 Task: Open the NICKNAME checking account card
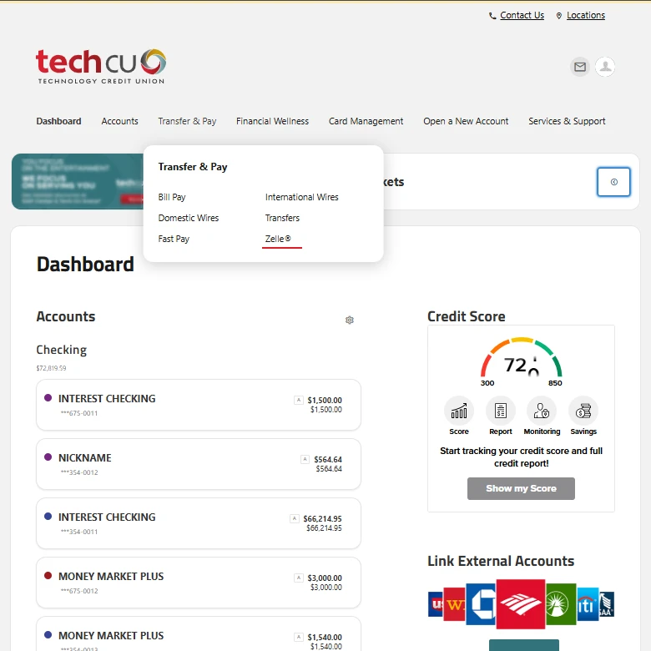pyautogui.click(x=198, y=464)
